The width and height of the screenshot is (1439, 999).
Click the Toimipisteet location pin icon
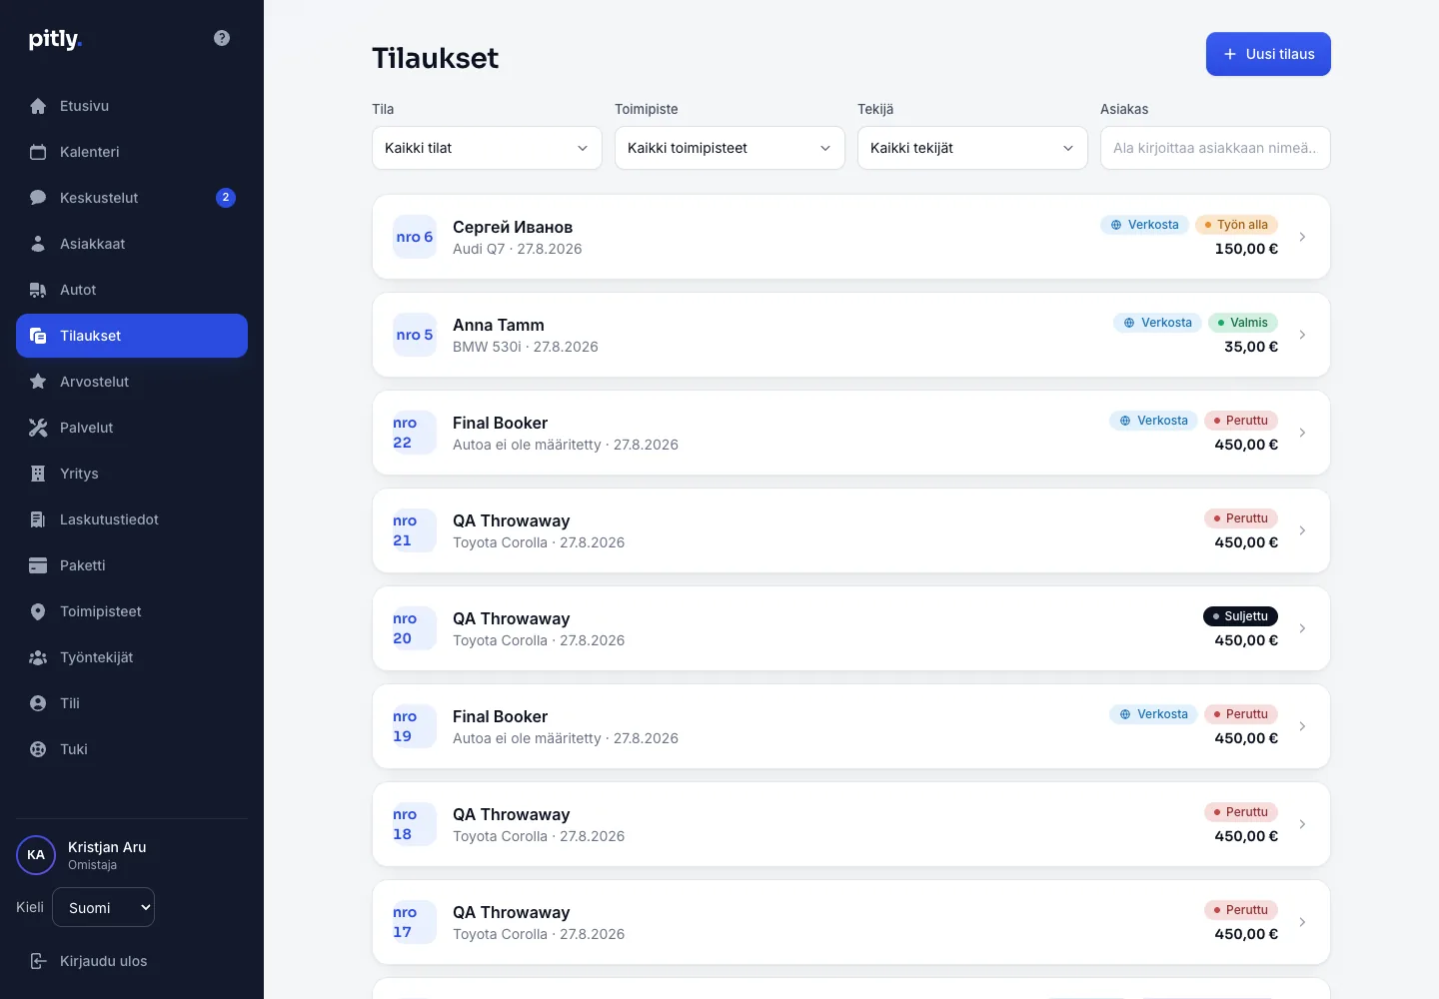click(x=38, y=611)
